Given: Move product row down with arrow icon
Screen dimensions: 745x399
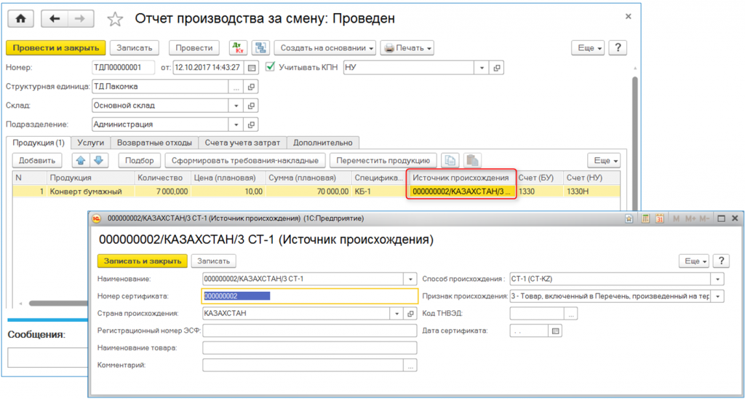Looking at the screenshot, I should 97,160.
